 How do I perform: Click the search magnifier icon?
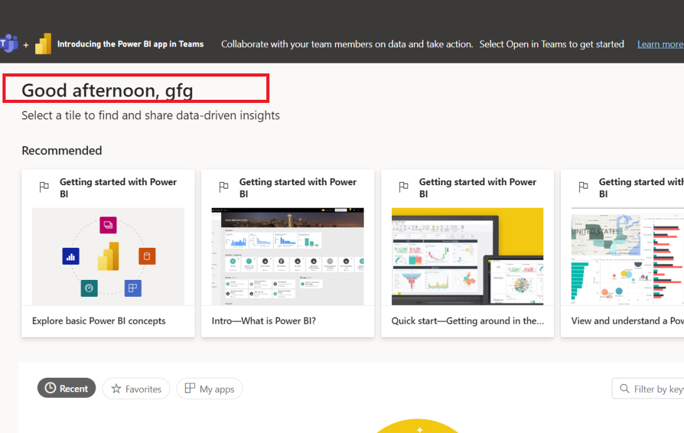624,388
